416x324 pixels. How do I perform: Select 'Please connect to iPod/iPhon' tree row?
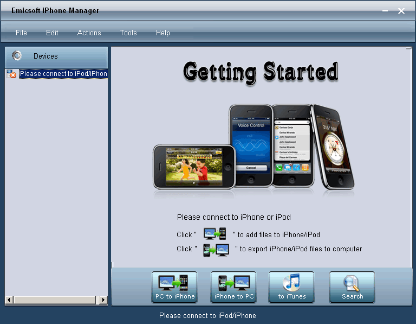(63, 74)
